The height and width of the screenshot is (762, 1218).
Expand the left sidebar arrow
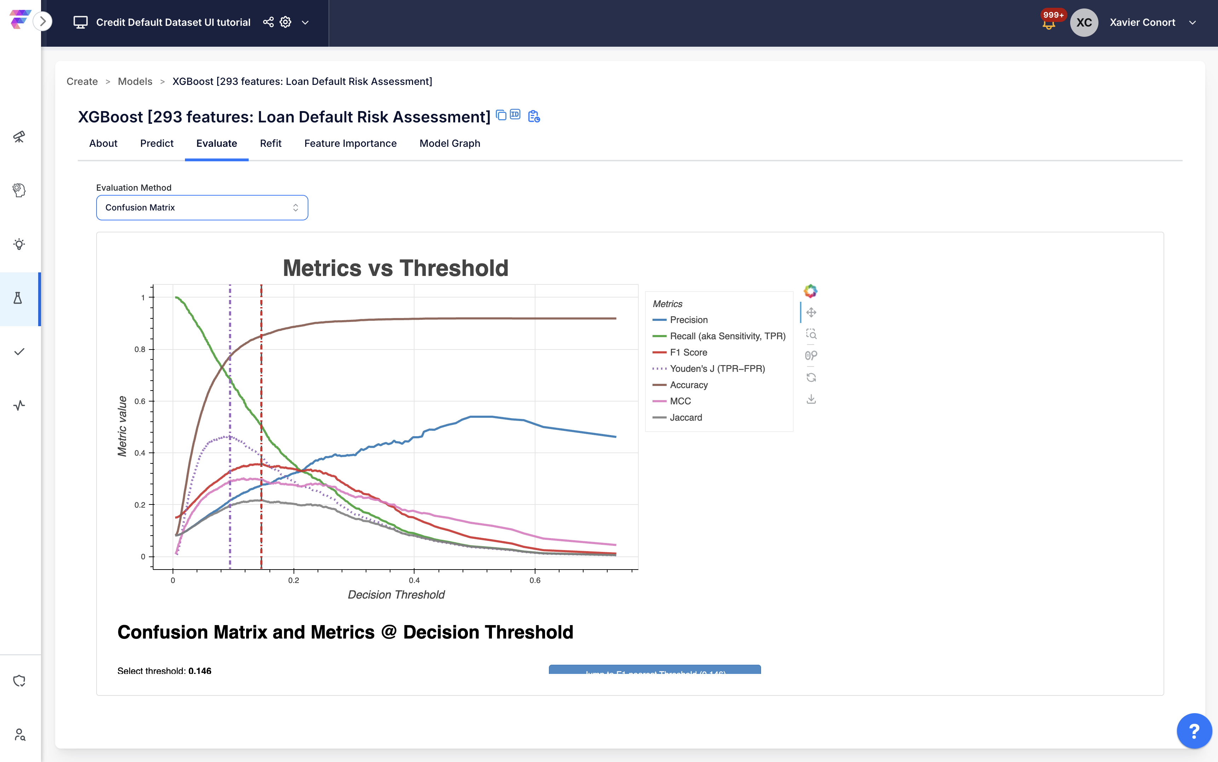click(x=43, y=22)
